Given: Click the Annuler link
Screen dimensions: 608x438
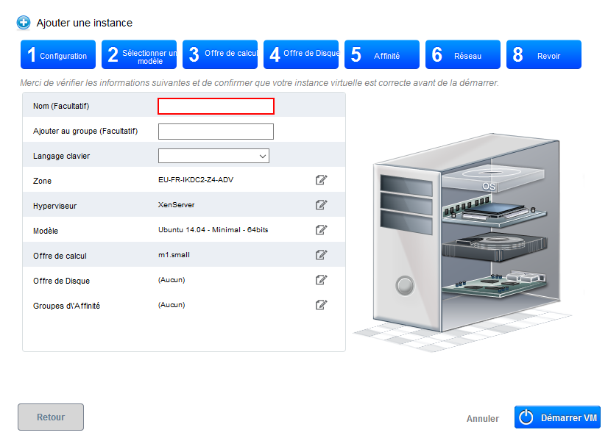Looking at the screenshot, I should pos(482,419).
